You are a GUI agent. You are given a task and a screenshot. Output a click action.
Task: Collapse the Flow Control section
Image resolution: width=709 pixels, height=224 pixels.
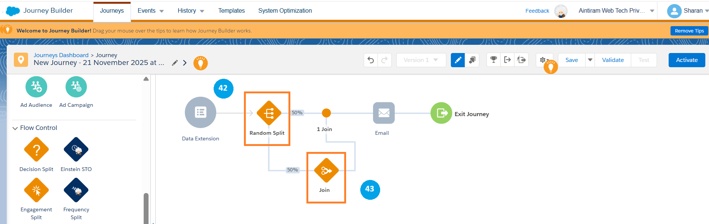click(15, 128)
